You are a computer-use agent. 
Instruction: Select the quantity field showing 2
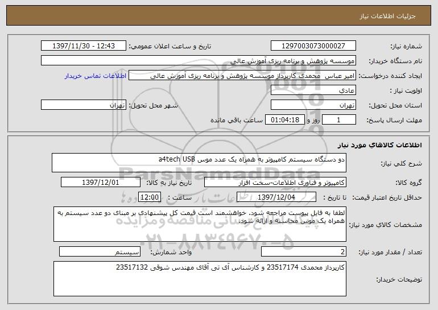point(304,251)
